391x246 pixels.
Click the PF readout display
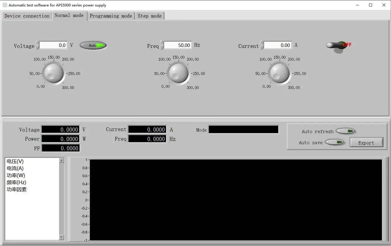(x=60, y=148)
